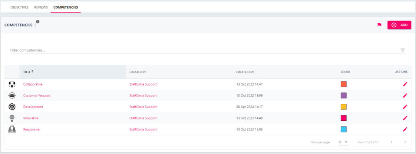This screenshot has height=154, width=416.
Task: Click the date 13 Oct 2023 14:47
Action: point(249,84)
